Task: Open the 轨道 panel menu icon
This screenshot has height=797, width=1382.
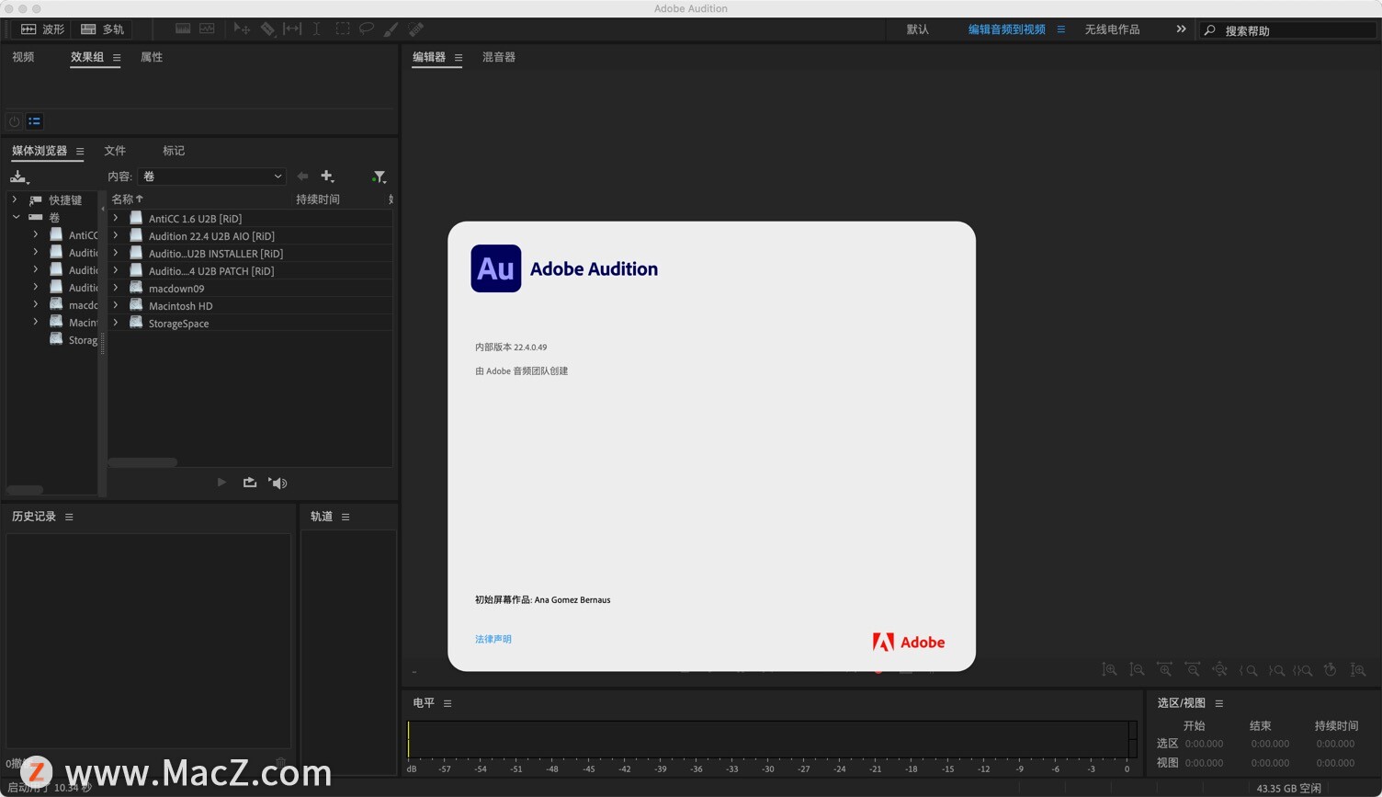Action: 345,517
